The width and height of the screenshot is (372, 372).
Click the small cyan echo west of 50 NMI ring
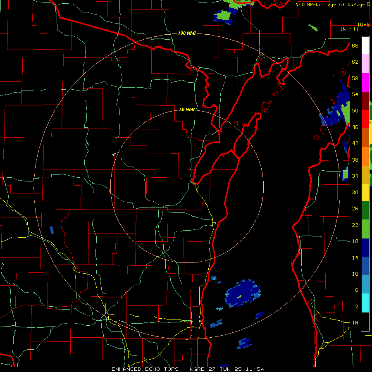(114, 155)
